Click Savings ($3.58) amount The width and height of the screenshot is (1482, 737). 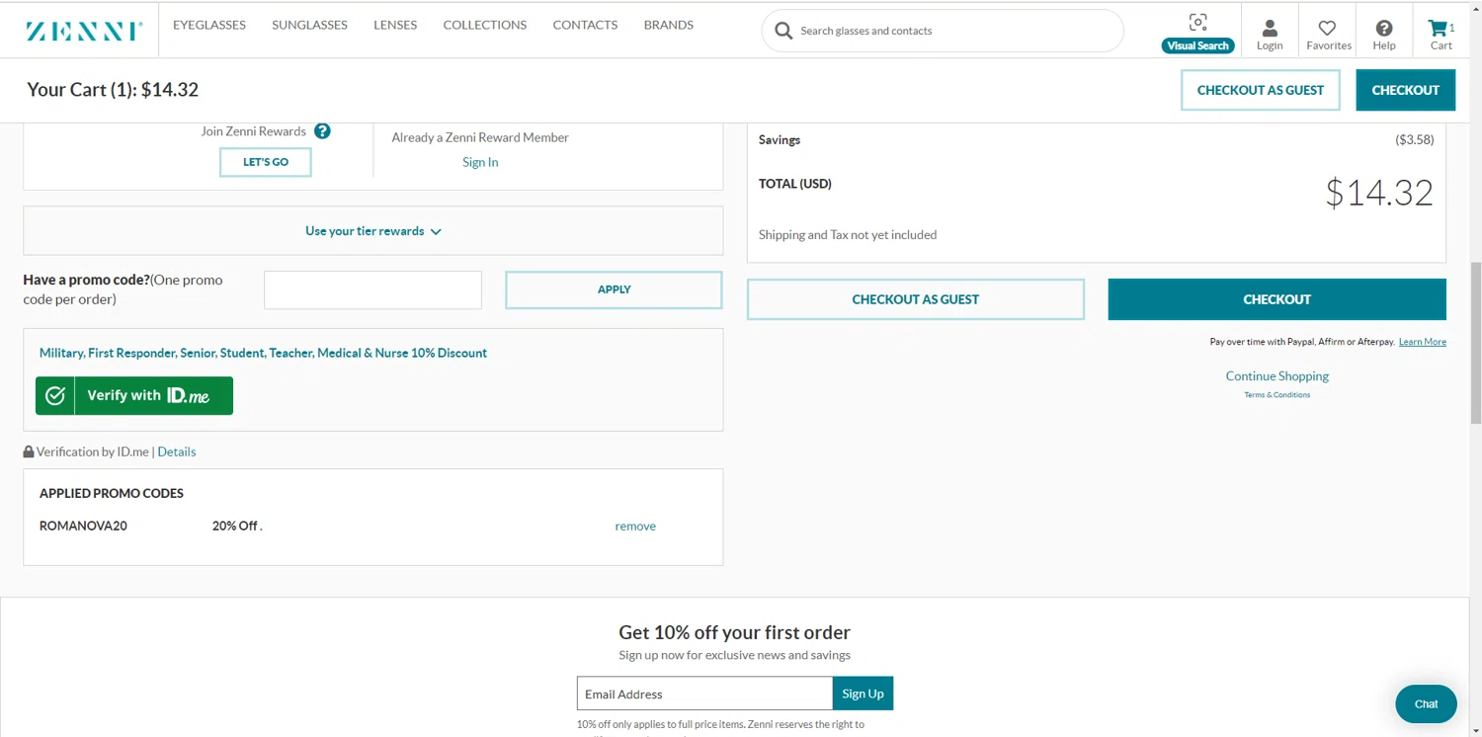click(1414, 140)
